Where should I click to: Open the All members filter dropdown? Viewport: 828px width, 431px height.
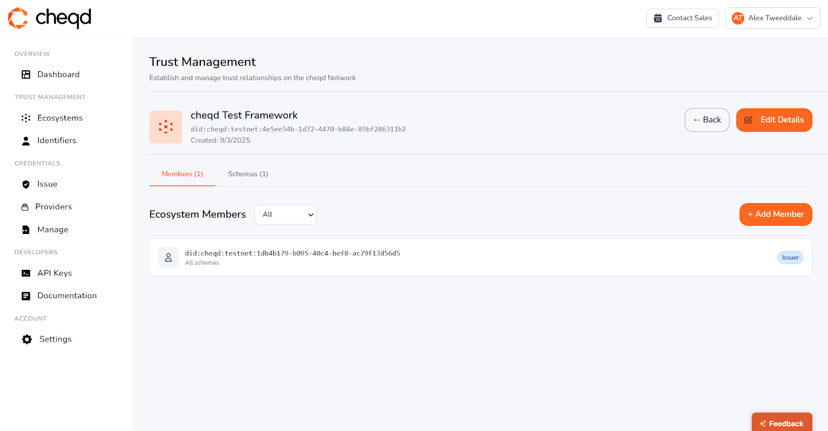pyautogui.click(x=285, y=214)
